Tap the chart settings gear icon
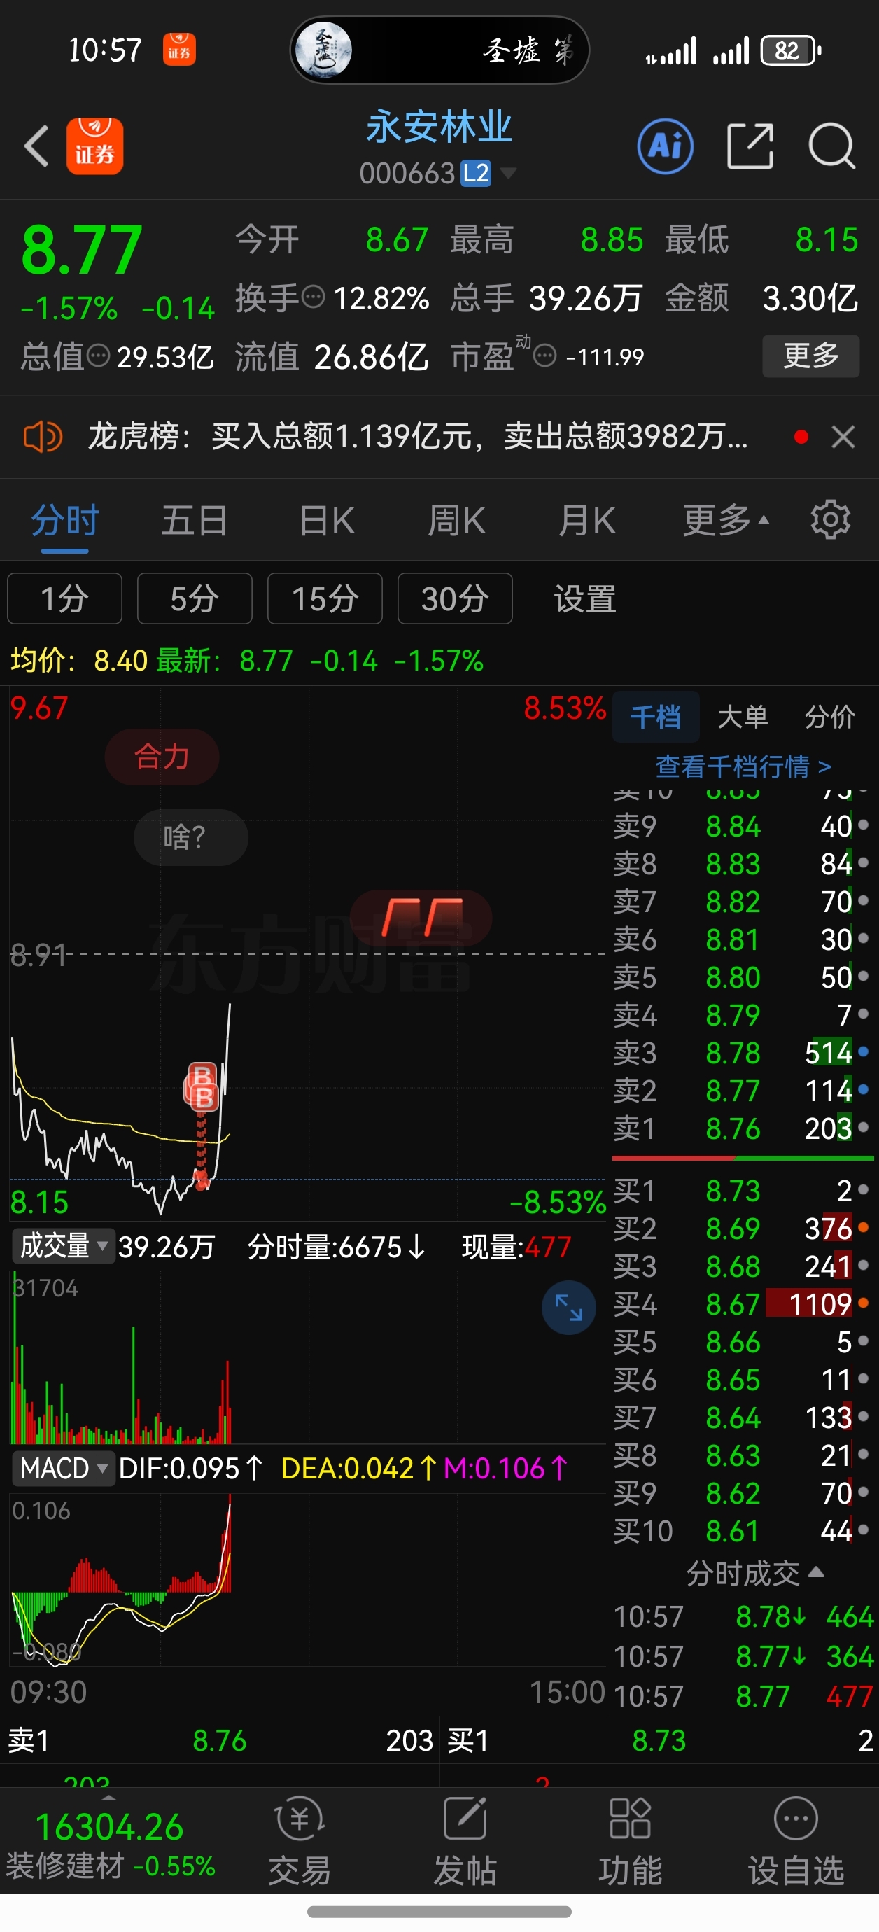879x1932 pixels. pyautogui.click(x=830, y=519)
